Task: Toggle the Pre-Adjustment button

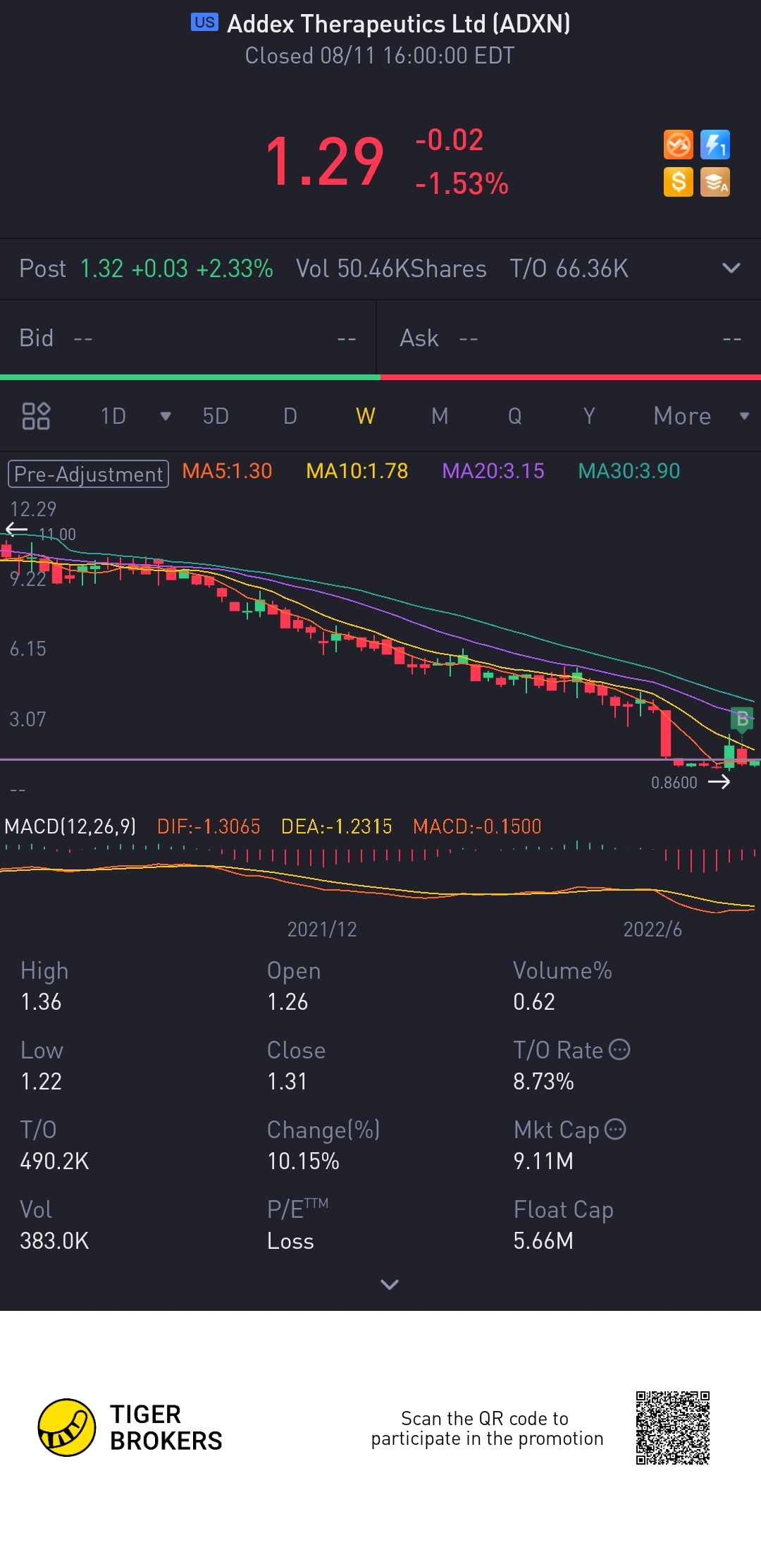Action: click(x=88, y=474)
